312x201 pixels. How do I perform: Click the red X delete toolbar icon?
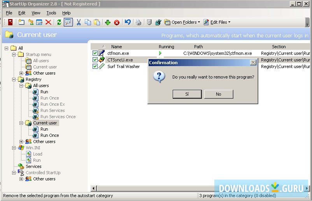point(48,22)
